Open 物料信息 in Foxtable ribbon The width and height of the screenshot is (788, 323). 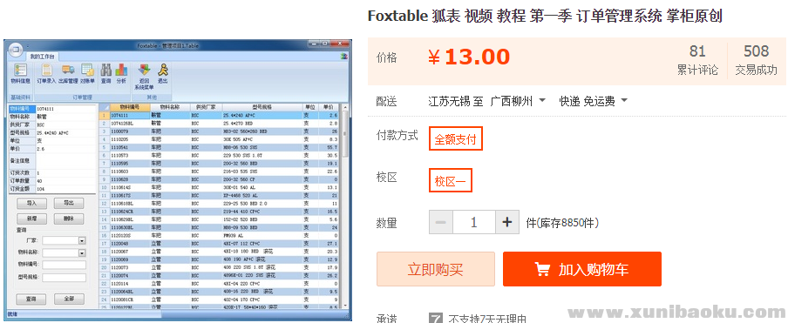pos(21,74)
